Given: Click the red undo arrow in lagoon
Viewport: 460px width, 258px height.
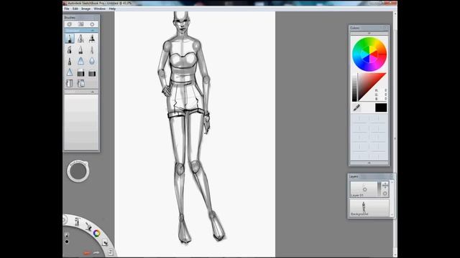Looking at the screenshot, I should (x=87, y=253).
